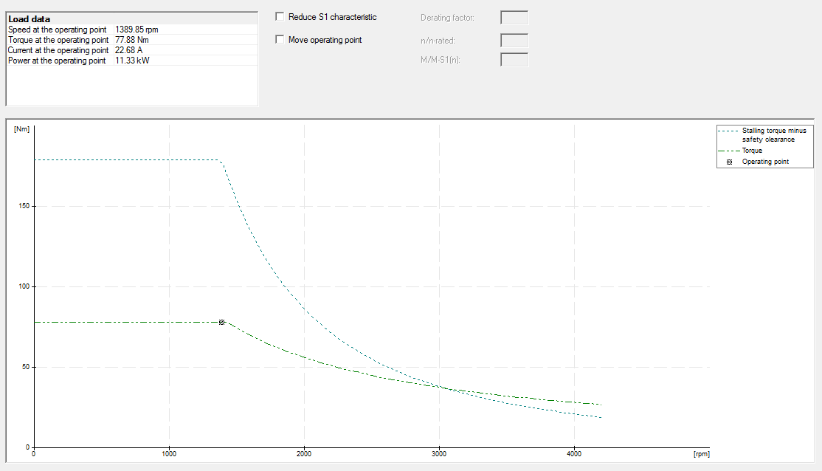Viewport: 822px width, 471px height.
Task: Select the Current at the operating point row
Action: point(58,50)
